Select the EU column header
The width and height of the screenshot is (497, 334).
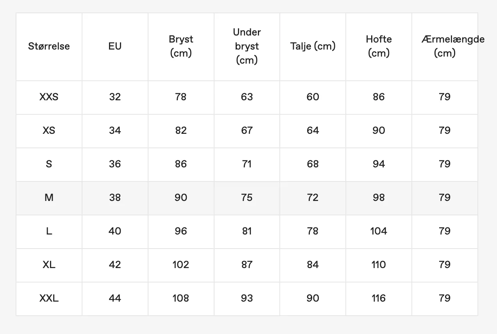tap(115, 46)
